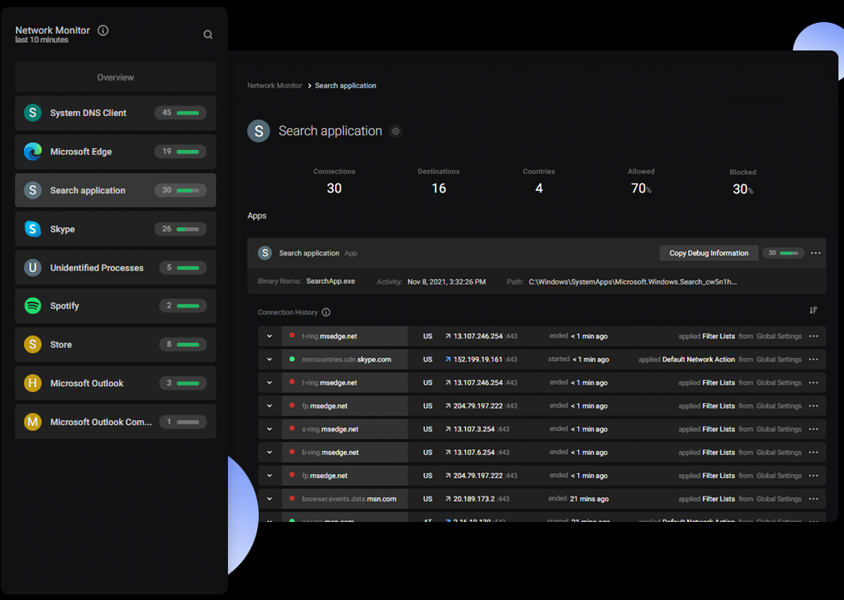Open three-dot menu beside Copy Debug Information

[x=816, y=253]
